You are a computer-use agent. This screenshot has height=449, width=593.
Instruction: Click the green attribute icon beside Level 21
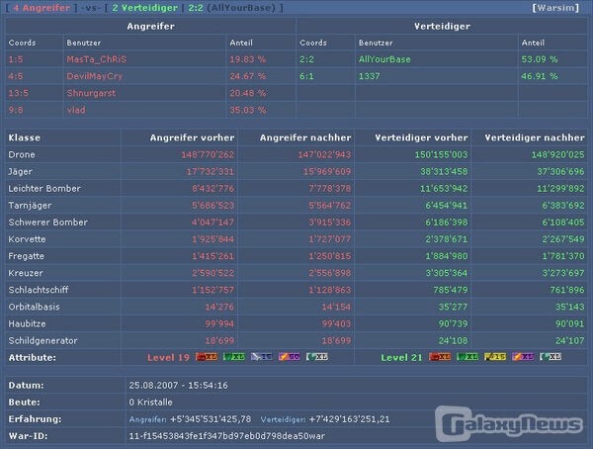[x=468, y=356]
